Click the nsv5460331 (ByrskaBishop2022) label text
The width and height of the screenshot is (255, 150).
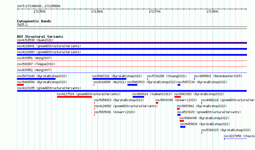(x=117, y=76)
